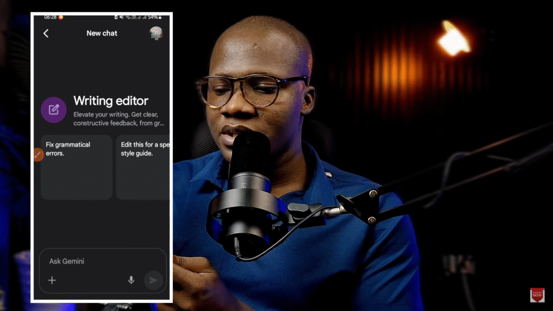553x311 pixels.
Task: Hit the send arrow button
Action: click(153, 280)
